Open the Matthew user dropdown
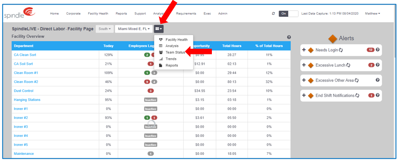The image size is (399, 162). click(x=373, y=14)
